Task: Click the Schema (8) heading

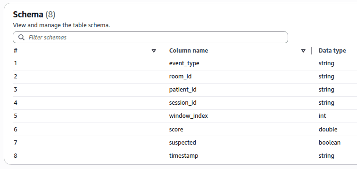Action: point(34,15)
